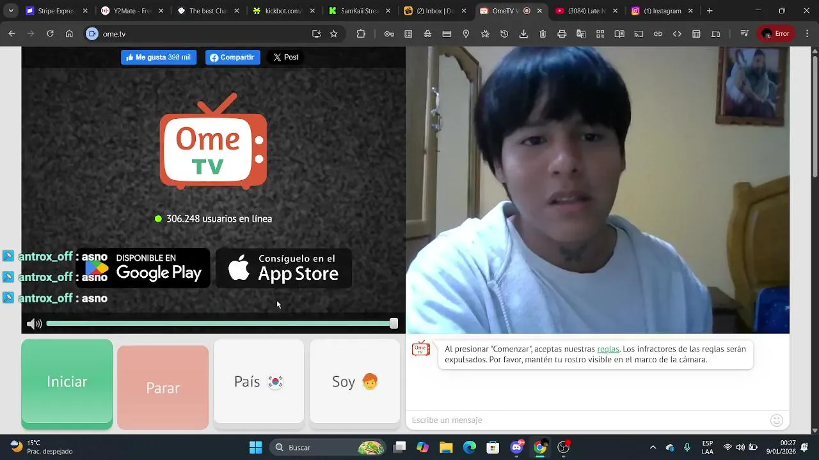
Task: Open the browser extensions puzzle icon
Action: (361, 34)
